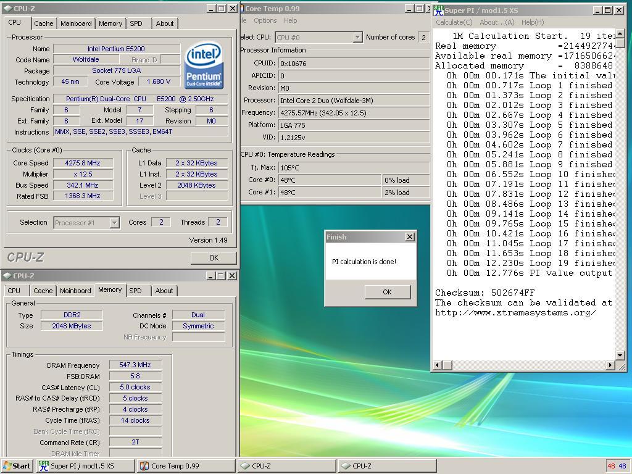
Task: Click Super PI vertical scrollbar down arrow
Action: tap(620, 355)
